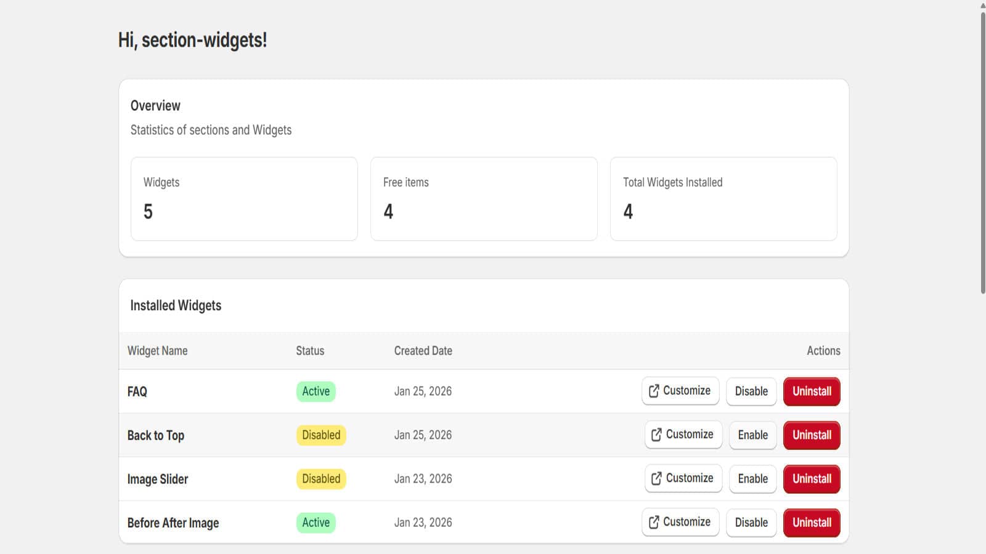Click the external-link icon on FAQ's Customize button

(653, 390)
